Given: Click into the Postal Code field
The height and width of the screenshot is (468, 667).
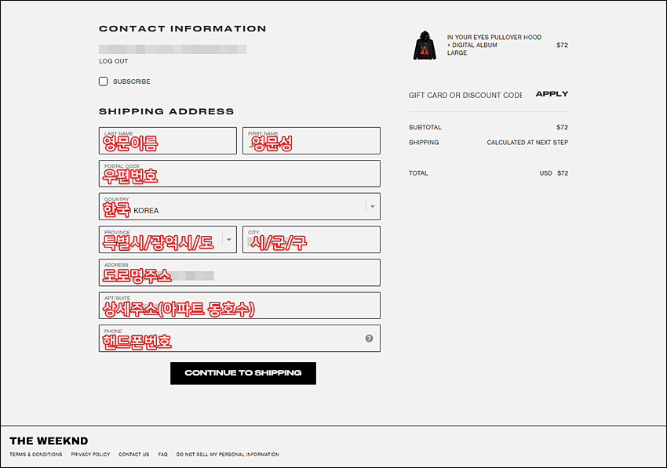Looking at the screenshot, I should pos(239,173).
